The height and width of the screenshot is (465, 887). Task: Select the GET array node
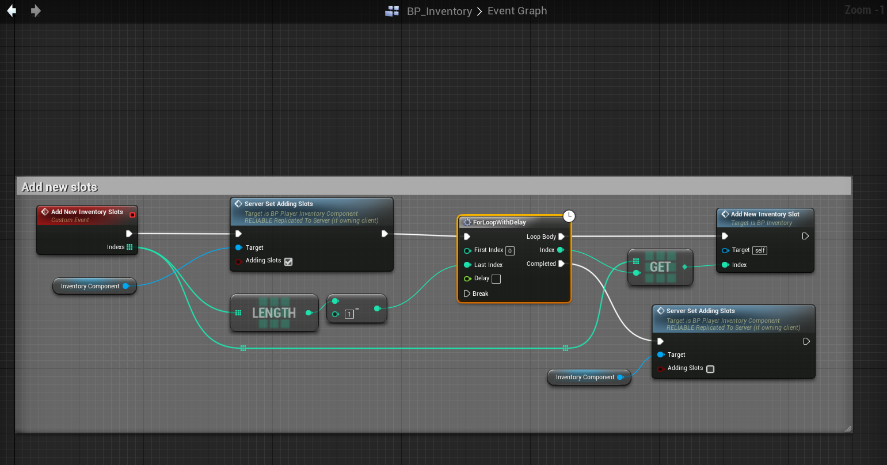coord(660,267)
